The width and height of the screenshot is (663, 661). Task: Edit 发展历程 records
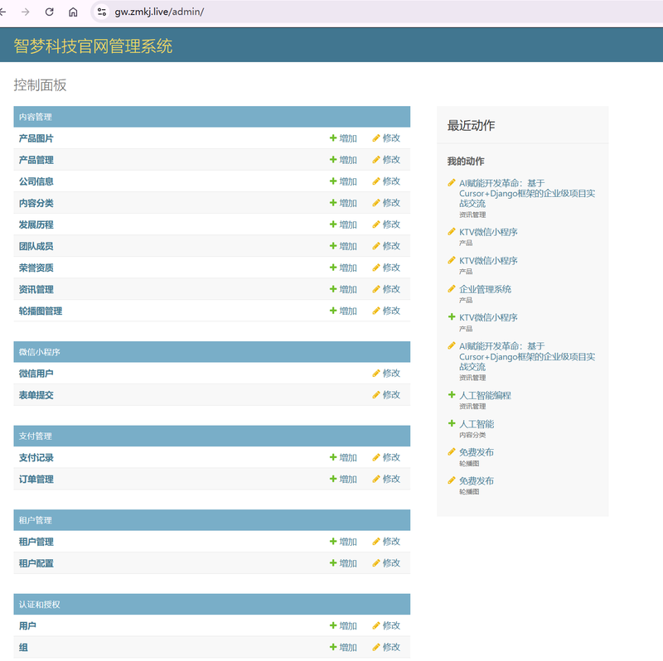click(x=386, y=224)
